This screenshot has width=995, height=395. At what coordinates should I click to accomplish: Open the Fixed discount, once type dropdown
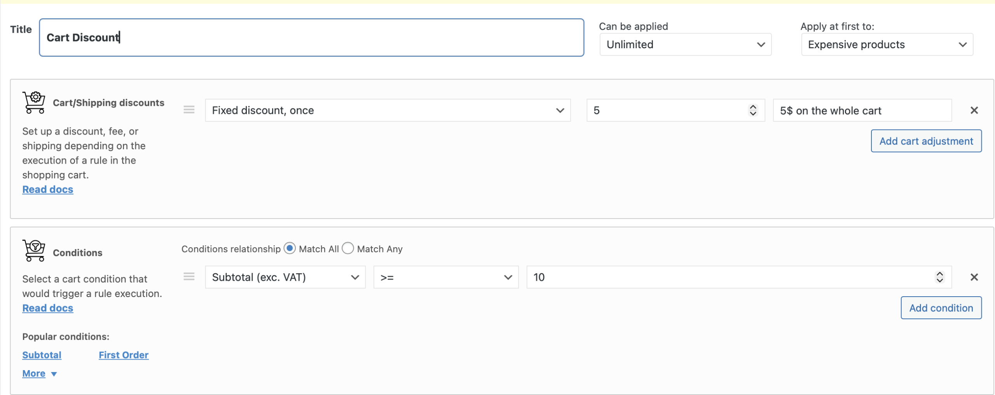(388, 110)
